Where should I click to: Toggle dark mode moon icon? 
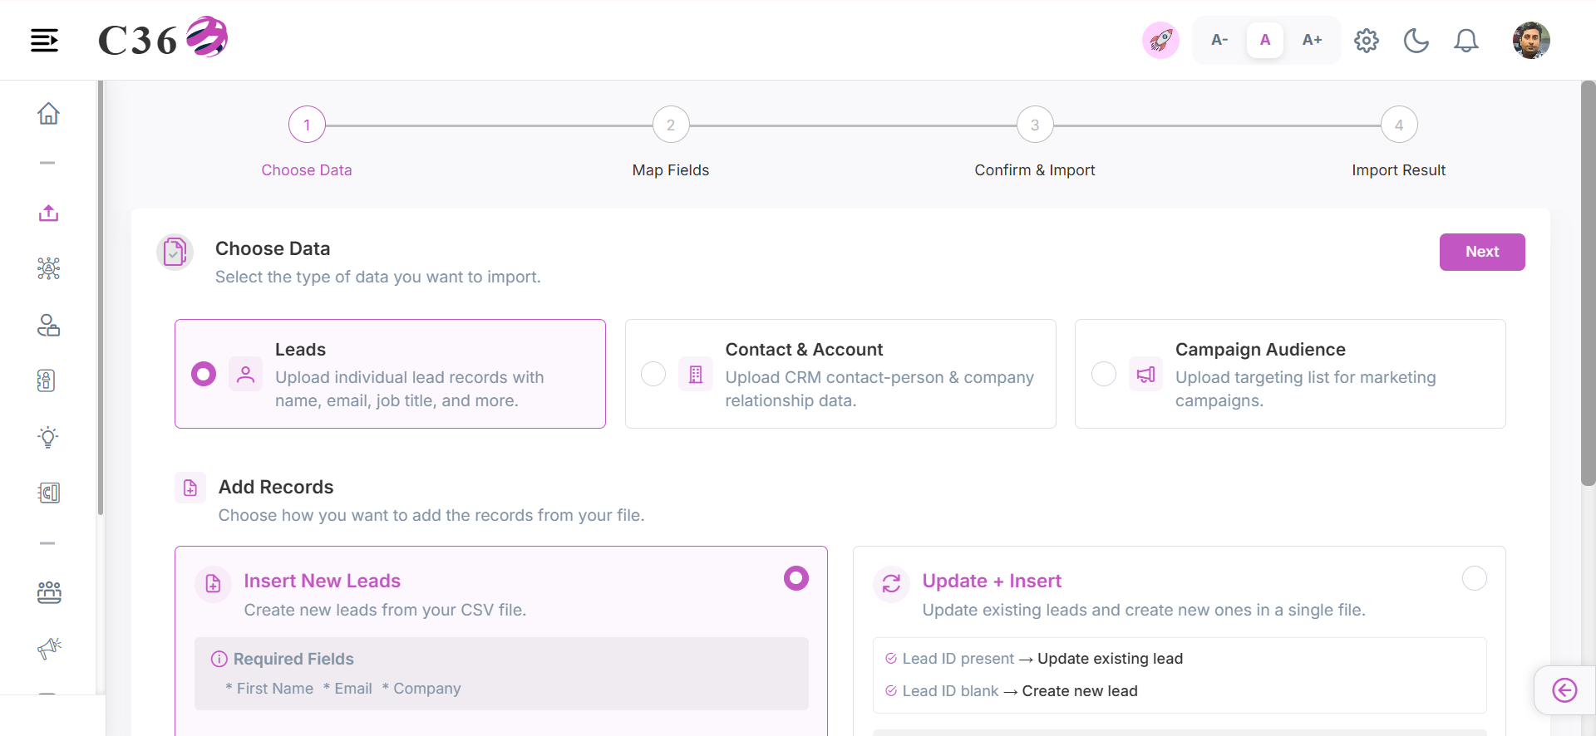[x=1416, y=40]
